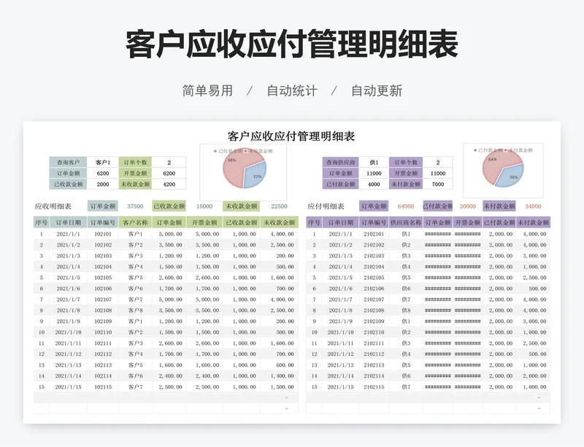Click the 已收款金额 column header in receivables table

point(242,222)
